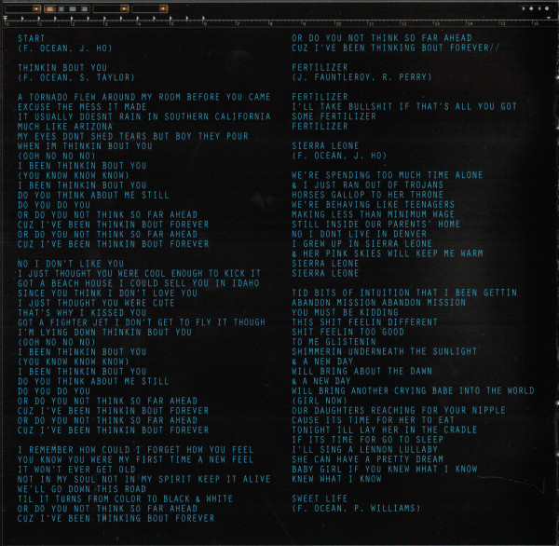Click the circle icon in top-right controls
The height and width of the screenshot is (546, 559).
[x=547, y=8]
